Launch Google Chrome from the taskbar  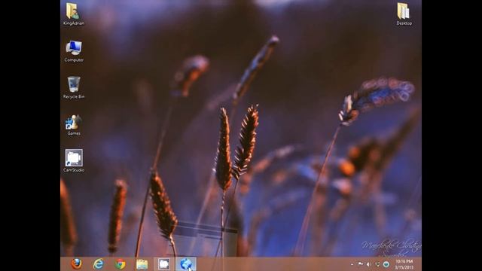pyautogui.click(x=120, y=264)
